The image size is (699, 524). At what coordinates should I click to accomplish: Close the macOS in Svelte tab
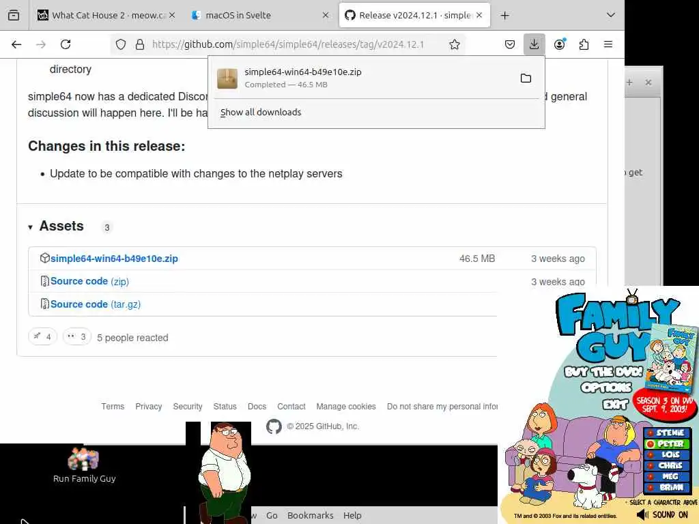click(x=326, y=15)
